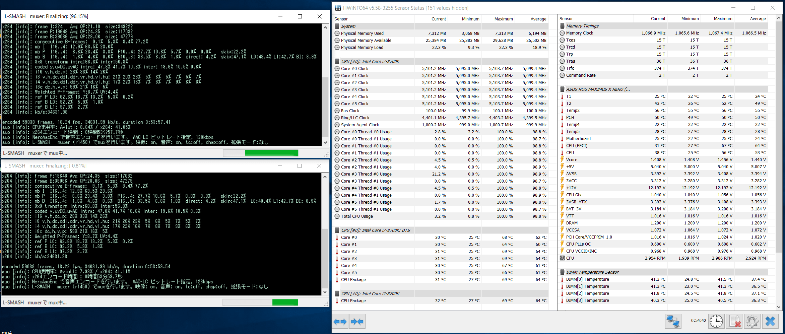The height and width of the screenshot is (334, 785).
Task: Select the CPU (PECI) temperature row
Action: pos(663,145)
